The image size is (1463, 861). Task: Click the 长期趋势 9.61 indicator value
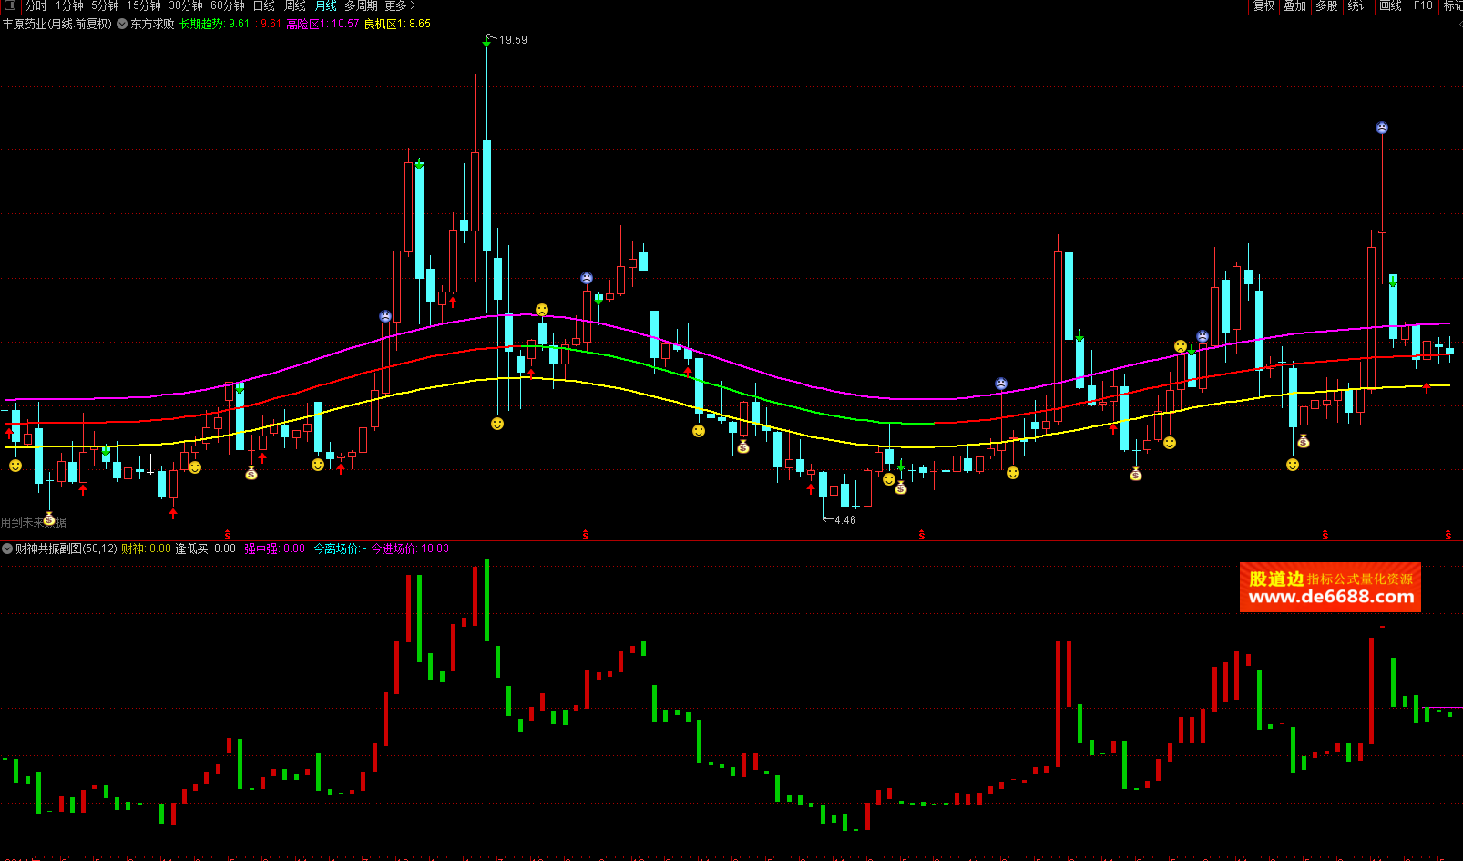pyautogui.click(x=215, y=24)
